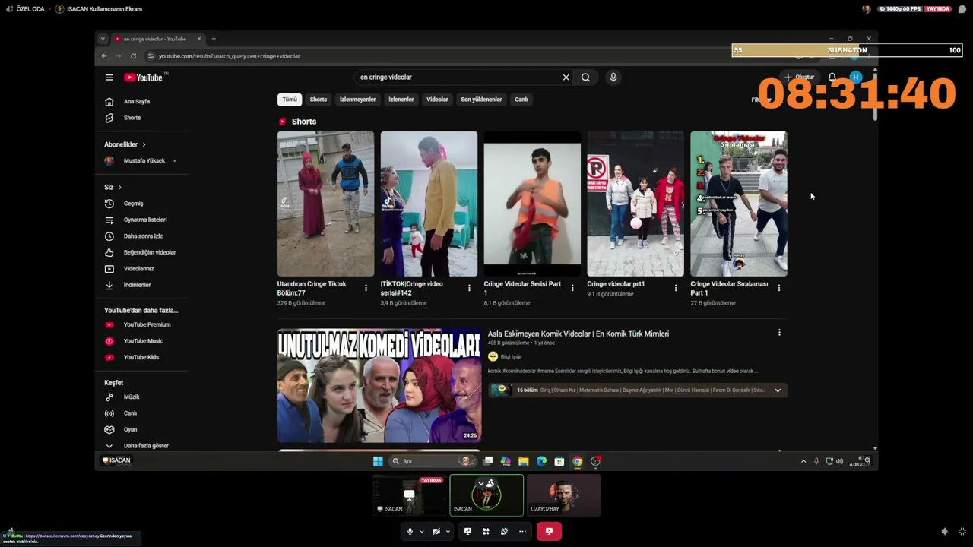
Task: Select the İzlenenler filter chip
Action: (401, 100)
